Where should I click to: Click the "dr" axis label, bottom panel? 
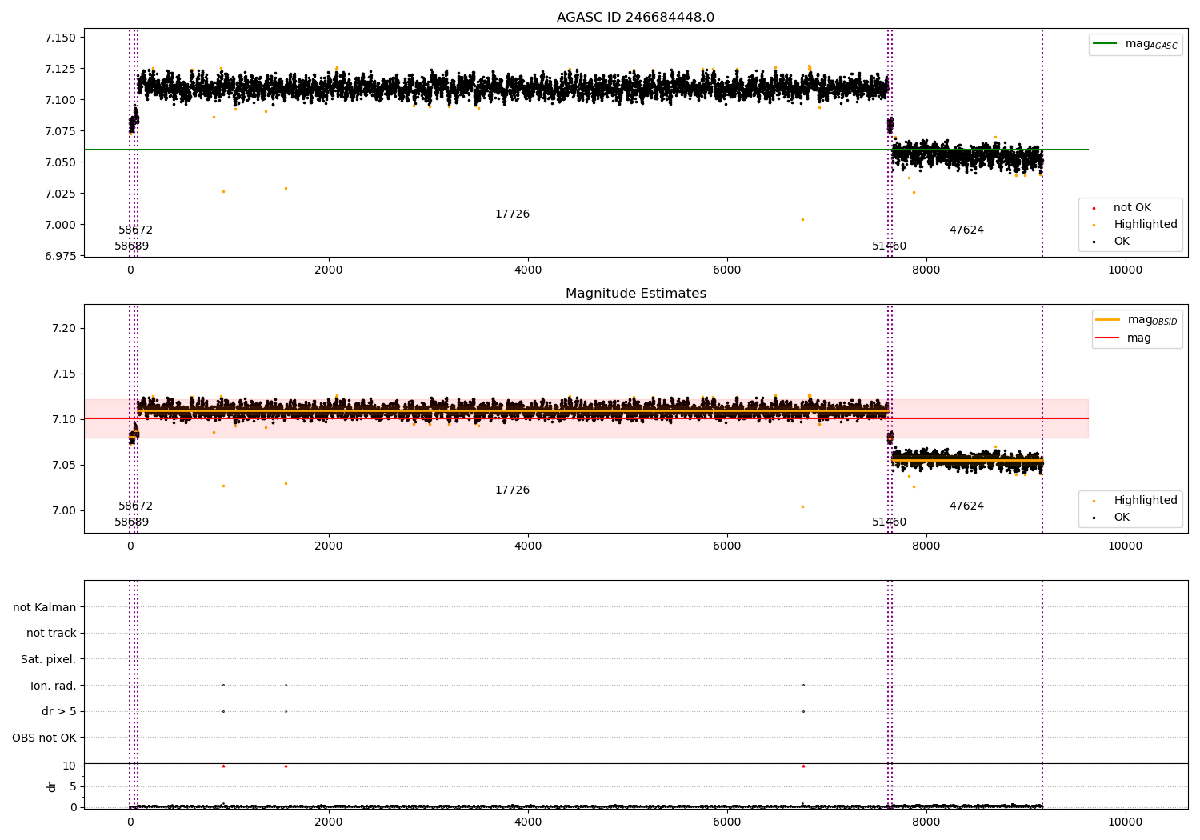coord(52,786)
